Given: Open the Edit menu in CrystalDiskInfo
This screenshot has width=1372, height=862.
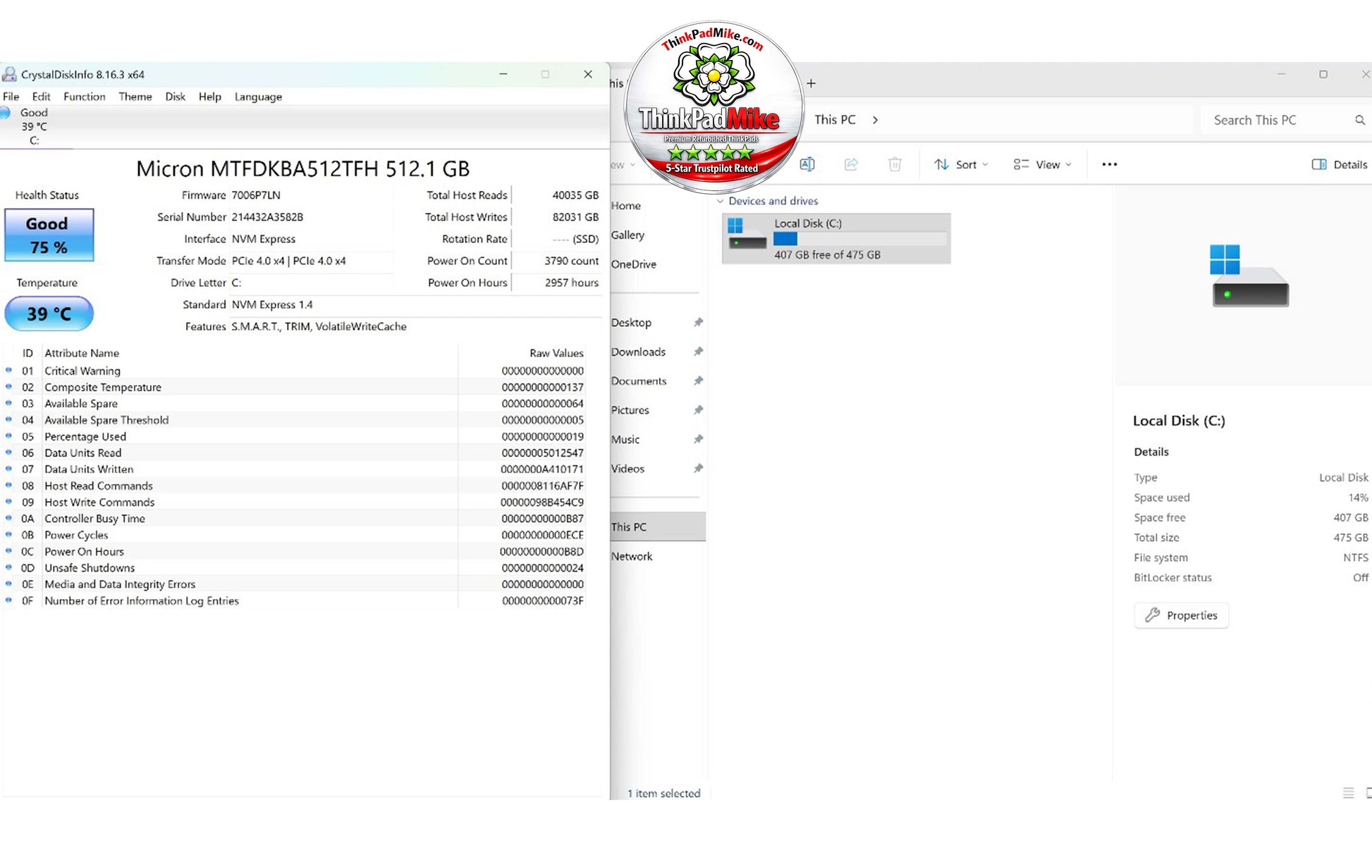Looking at the screenshot, I should pos(41,97).
